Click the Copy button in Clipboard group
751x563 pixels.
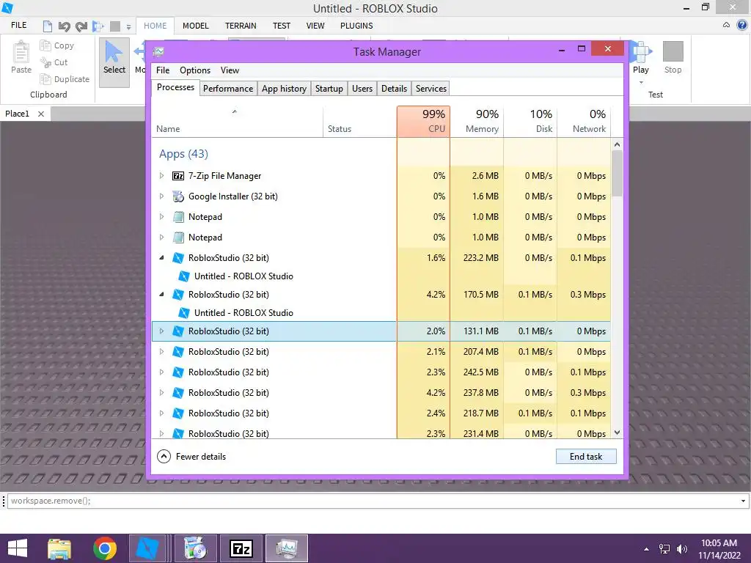pos(57,45)
